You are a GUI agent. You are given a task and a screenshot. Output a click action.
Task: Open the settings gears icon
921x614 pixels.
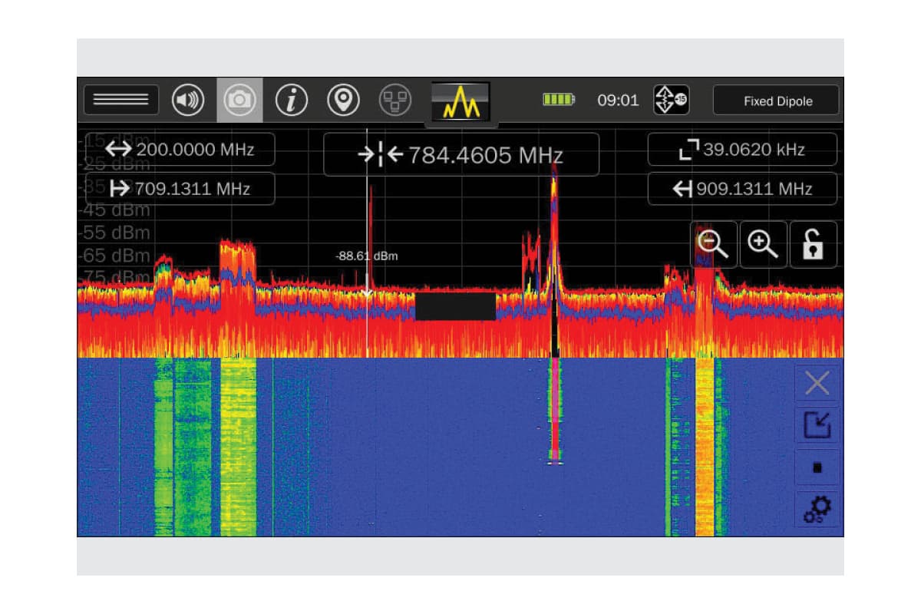(817, 509)
